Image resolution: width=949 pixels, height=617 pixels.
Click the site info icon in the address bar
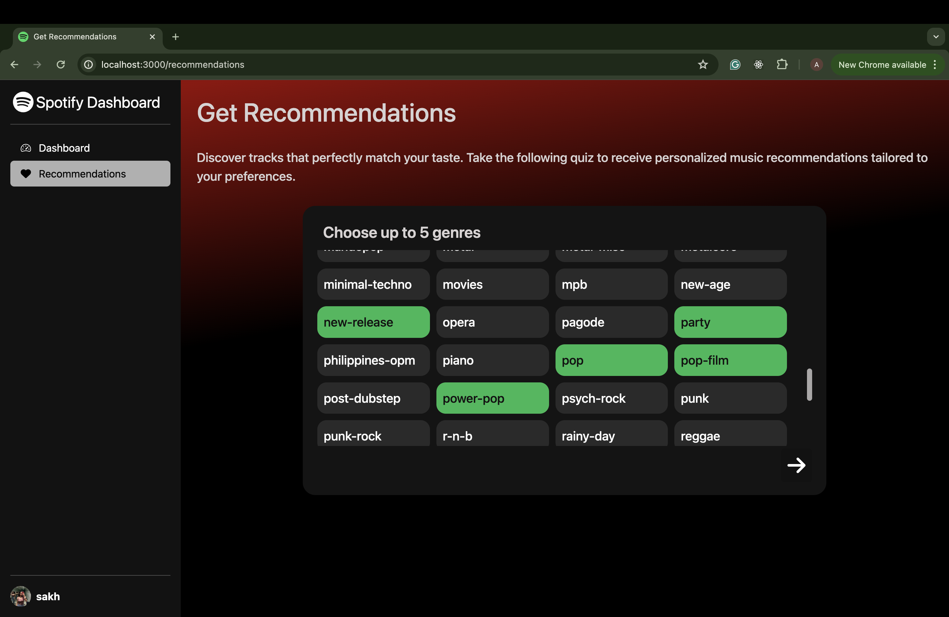[88, 65]
